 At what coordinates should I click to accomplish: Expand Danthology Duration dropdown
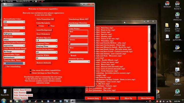79,25
